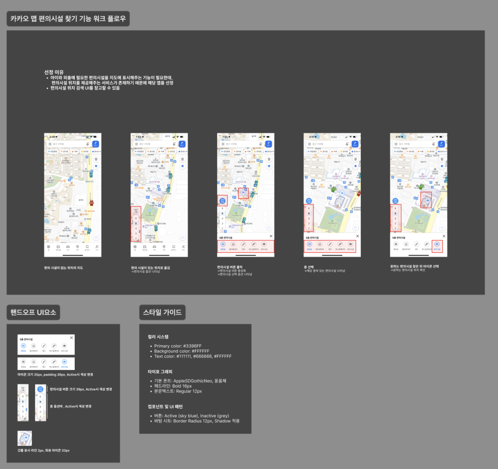The height and width of the screenshot is (469, 498).
Task: Tap the stairs icon in the '층 선택' screen
Action: 329,244
